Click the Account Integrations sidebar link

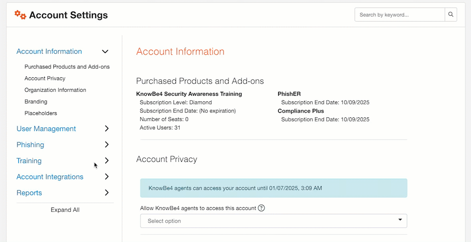50,177
